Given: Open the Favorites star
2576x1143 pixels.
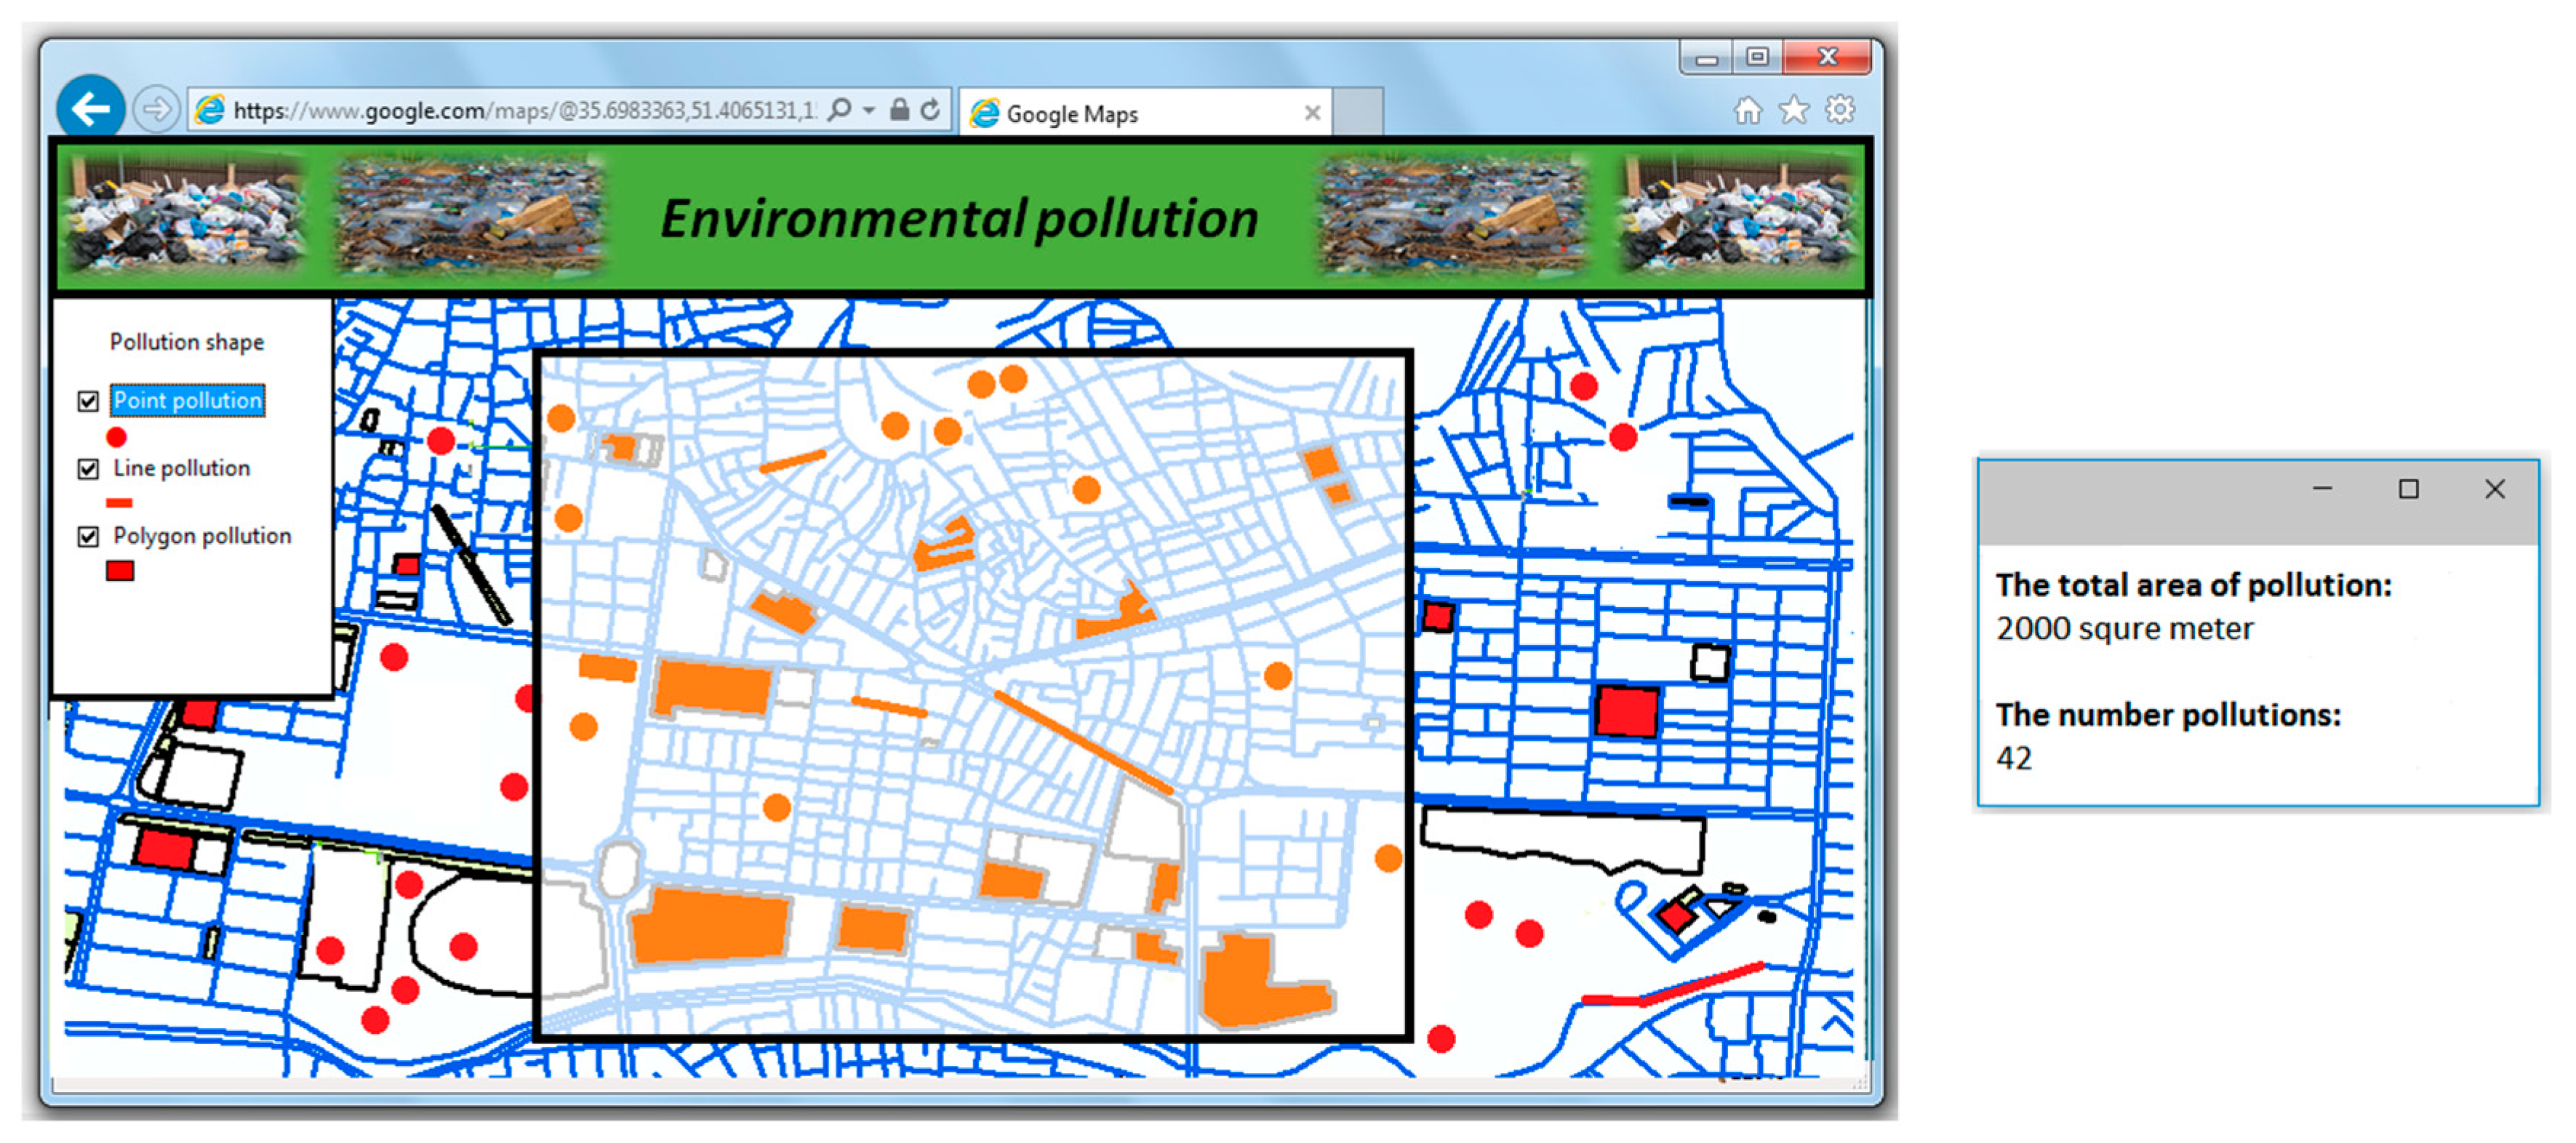Looking at the screenshot, I should (x=1793, y=110).
